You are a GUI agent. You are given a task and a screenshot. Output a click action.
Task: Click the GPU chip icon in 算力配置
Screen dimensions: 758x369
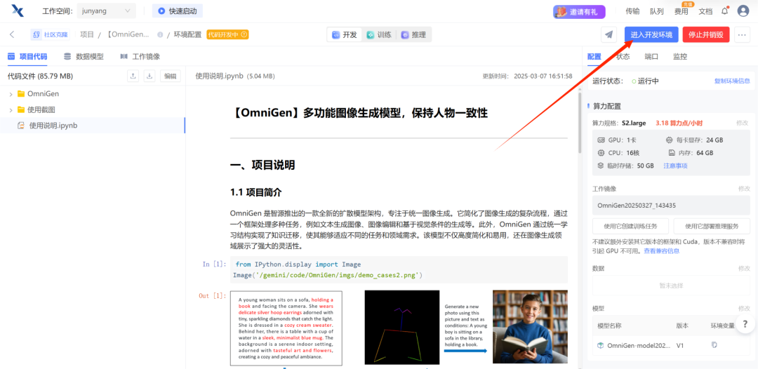[601, 140]
